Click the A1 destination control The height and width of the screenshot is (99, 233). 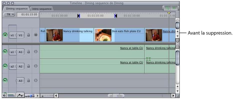(20, 52)
